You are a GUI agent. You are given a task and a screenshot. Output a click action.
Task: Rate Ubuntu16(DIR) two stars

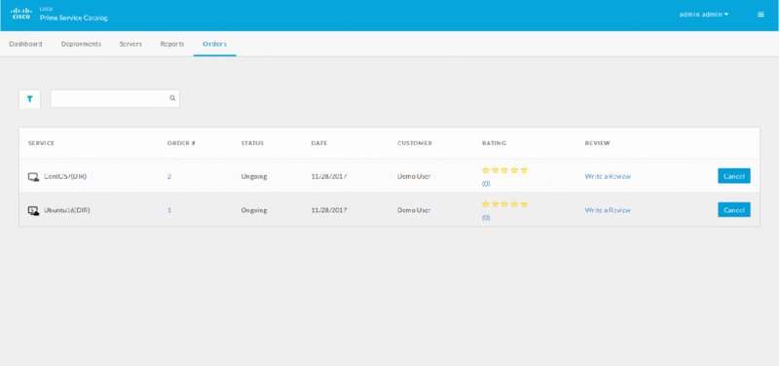(x=496, y=204)
